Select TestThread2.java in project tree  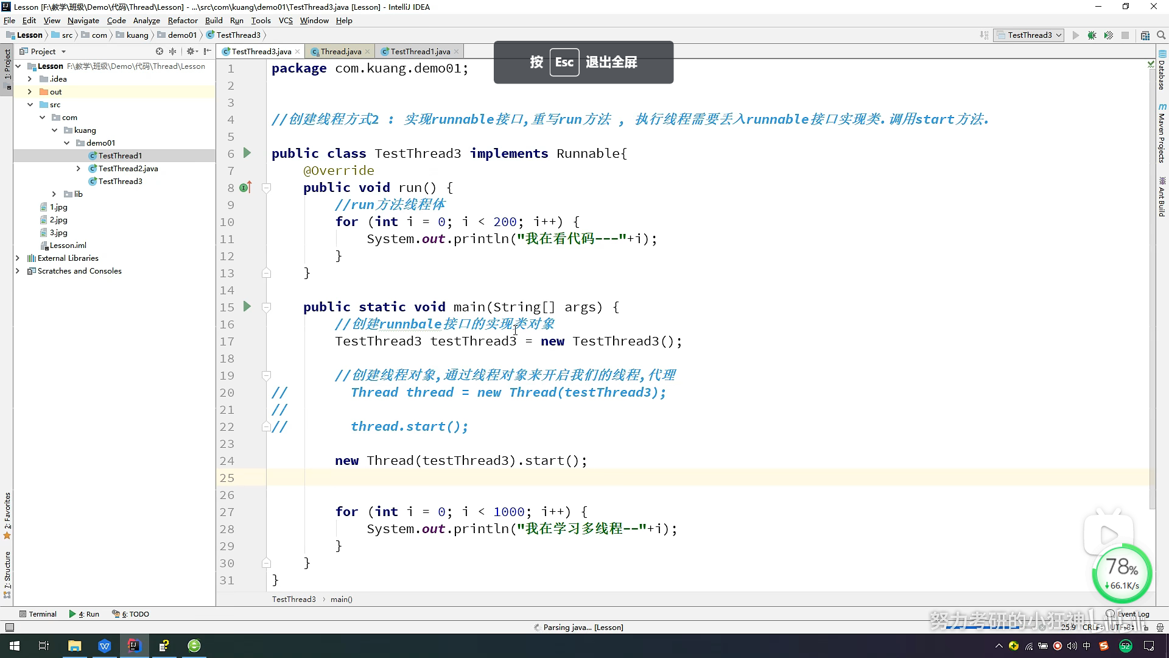128,169
